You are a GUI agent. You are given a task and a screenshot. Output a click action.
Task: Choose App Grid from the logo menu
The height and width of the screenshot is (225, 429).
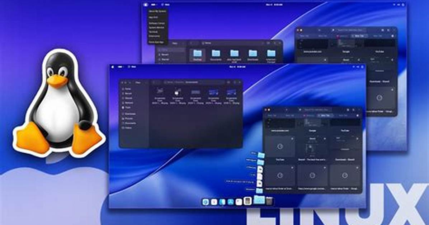click(x=153, y=17)
